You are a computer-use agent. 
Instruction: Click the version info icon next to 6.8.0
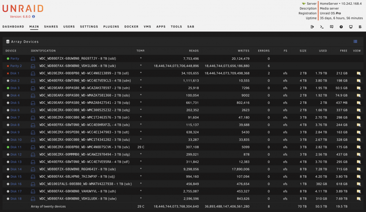point(34,16)
